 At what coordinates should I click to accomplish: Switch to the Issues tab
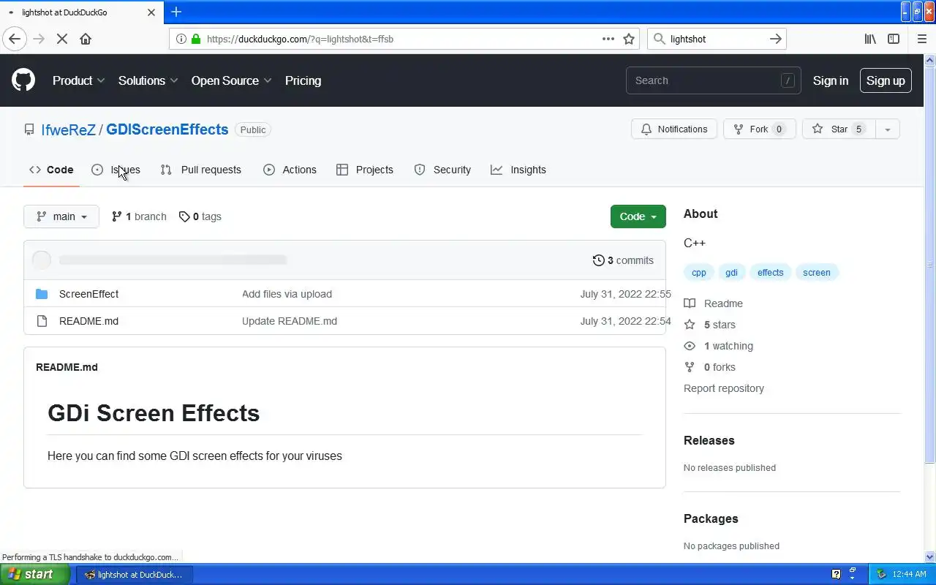(x=116, y=170)
